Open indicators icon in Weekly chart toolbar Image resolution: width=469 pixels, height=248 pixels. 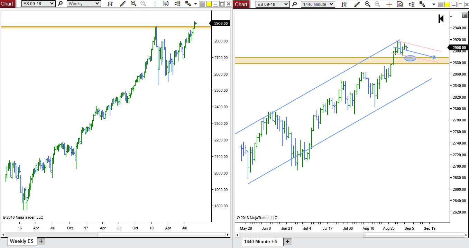pyautogui.click(x=188, y=3)
